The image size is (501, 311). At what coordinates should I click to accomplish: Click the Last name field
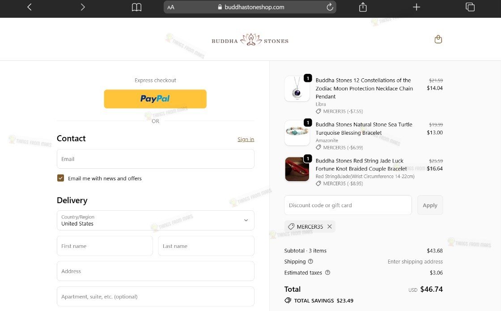[x=206, y=246]
